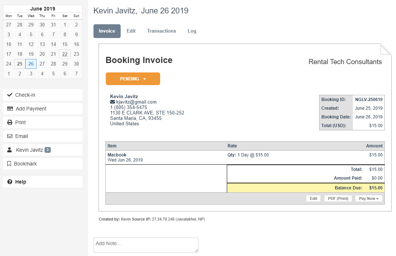The height and width of the screenshot is (256, 396).
Task: Expand the Pay Now dropdown
Action: 368,198
